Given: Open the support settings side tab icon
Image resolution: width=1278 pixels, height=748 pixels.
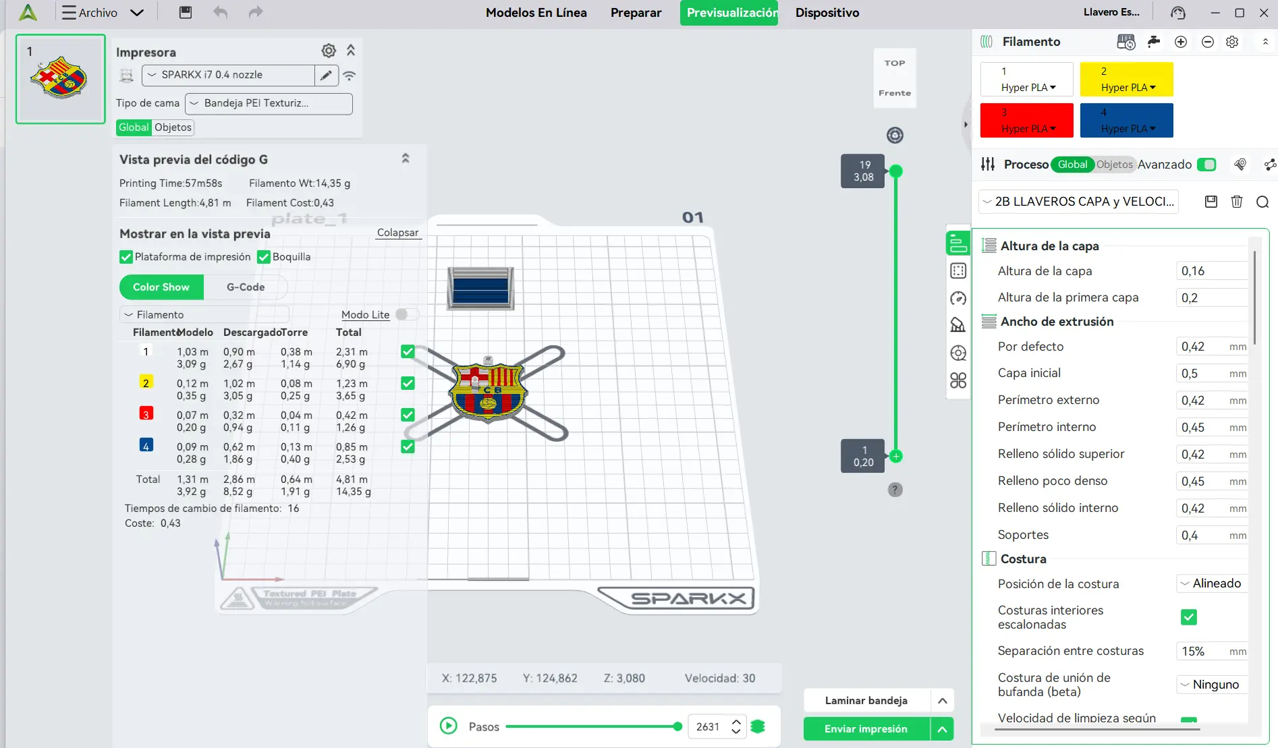Looking at the screenshot, I should (958, 325).
